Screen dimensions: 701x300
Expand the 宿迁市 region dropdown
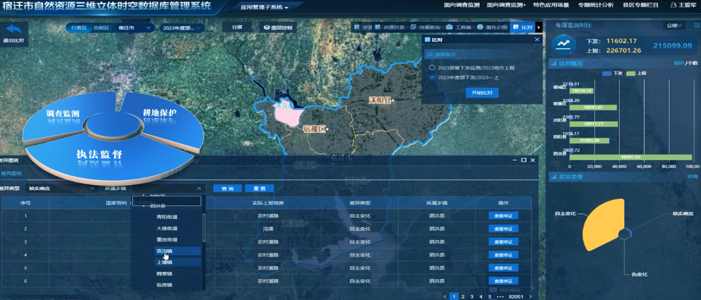(x=134, y=28)
